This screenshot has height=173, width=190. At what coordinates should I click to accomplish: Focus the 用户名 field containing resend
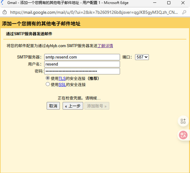(82, 64)
